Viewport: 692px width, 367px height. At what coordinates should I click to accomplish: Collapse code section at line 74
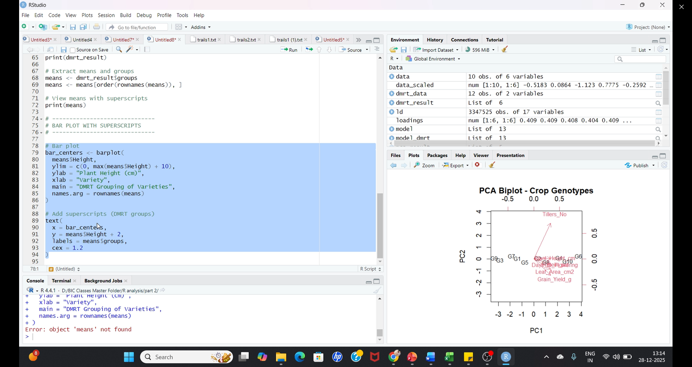tap(41, 119)
